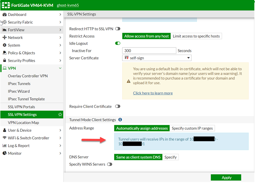Open the Server Certificate dropdown
Screen dimensions: 255x183
tap(157, 58)
